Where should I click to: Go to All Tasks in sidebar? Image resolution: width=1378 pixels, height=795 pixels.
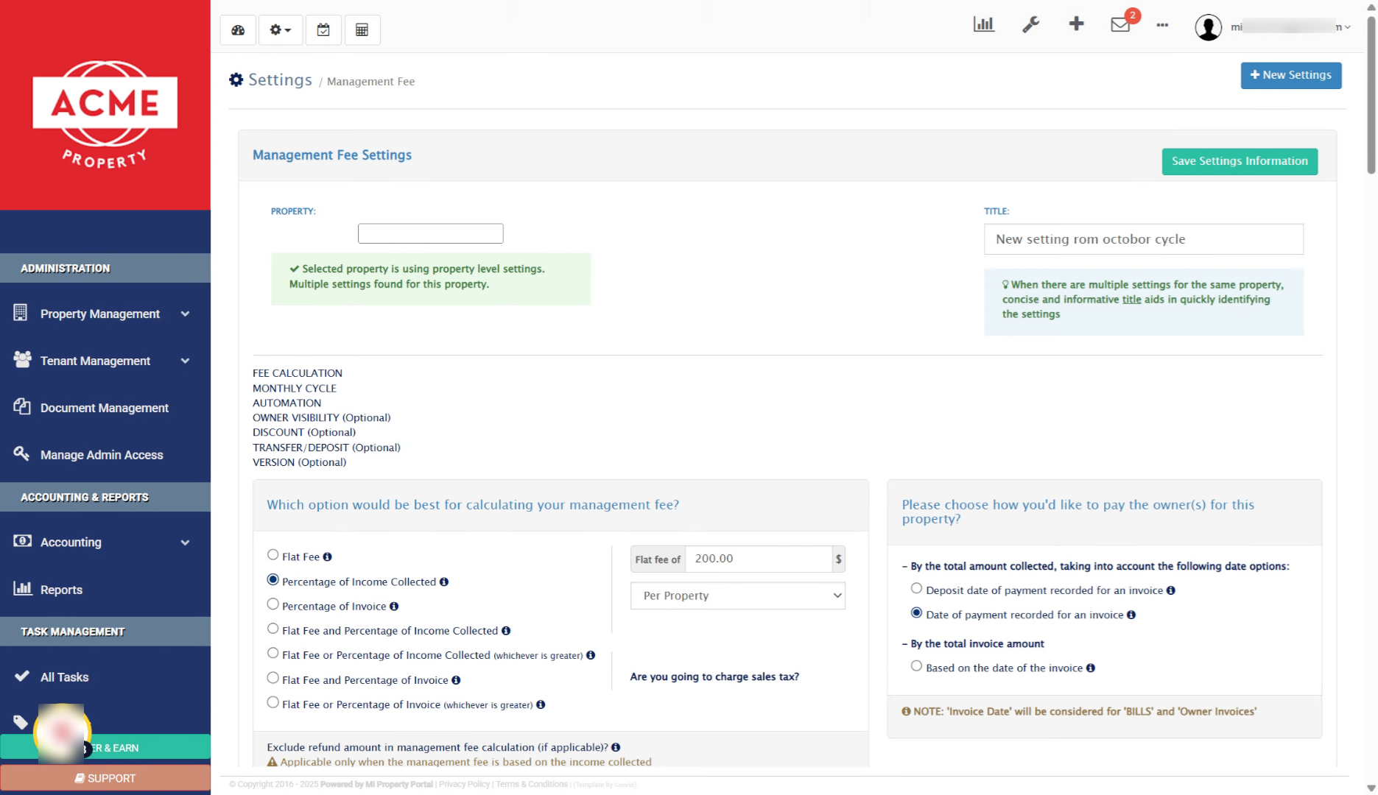64,677
